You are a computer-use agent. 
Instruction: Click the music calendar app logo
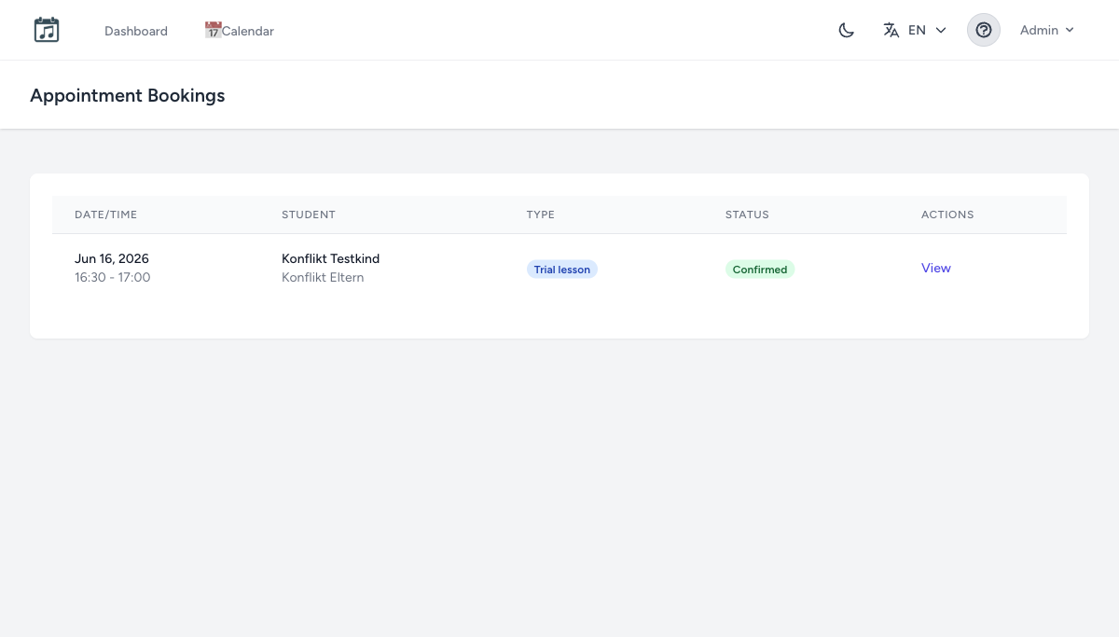tap(47, 30)
